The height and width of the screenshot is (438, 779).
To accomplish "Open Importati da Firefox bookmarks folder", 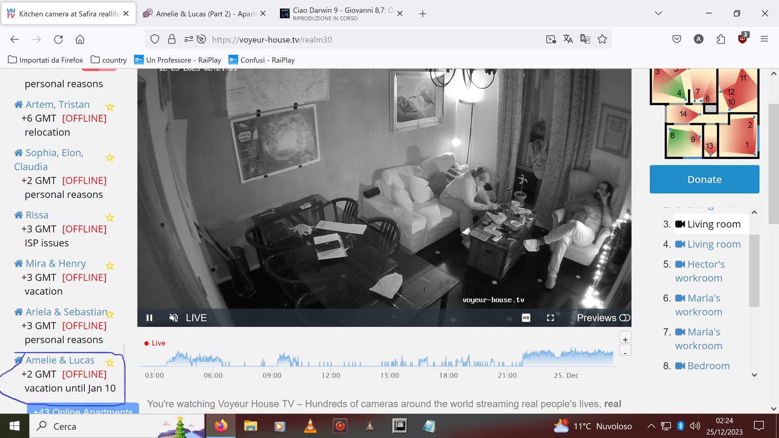I will [45, 60].
